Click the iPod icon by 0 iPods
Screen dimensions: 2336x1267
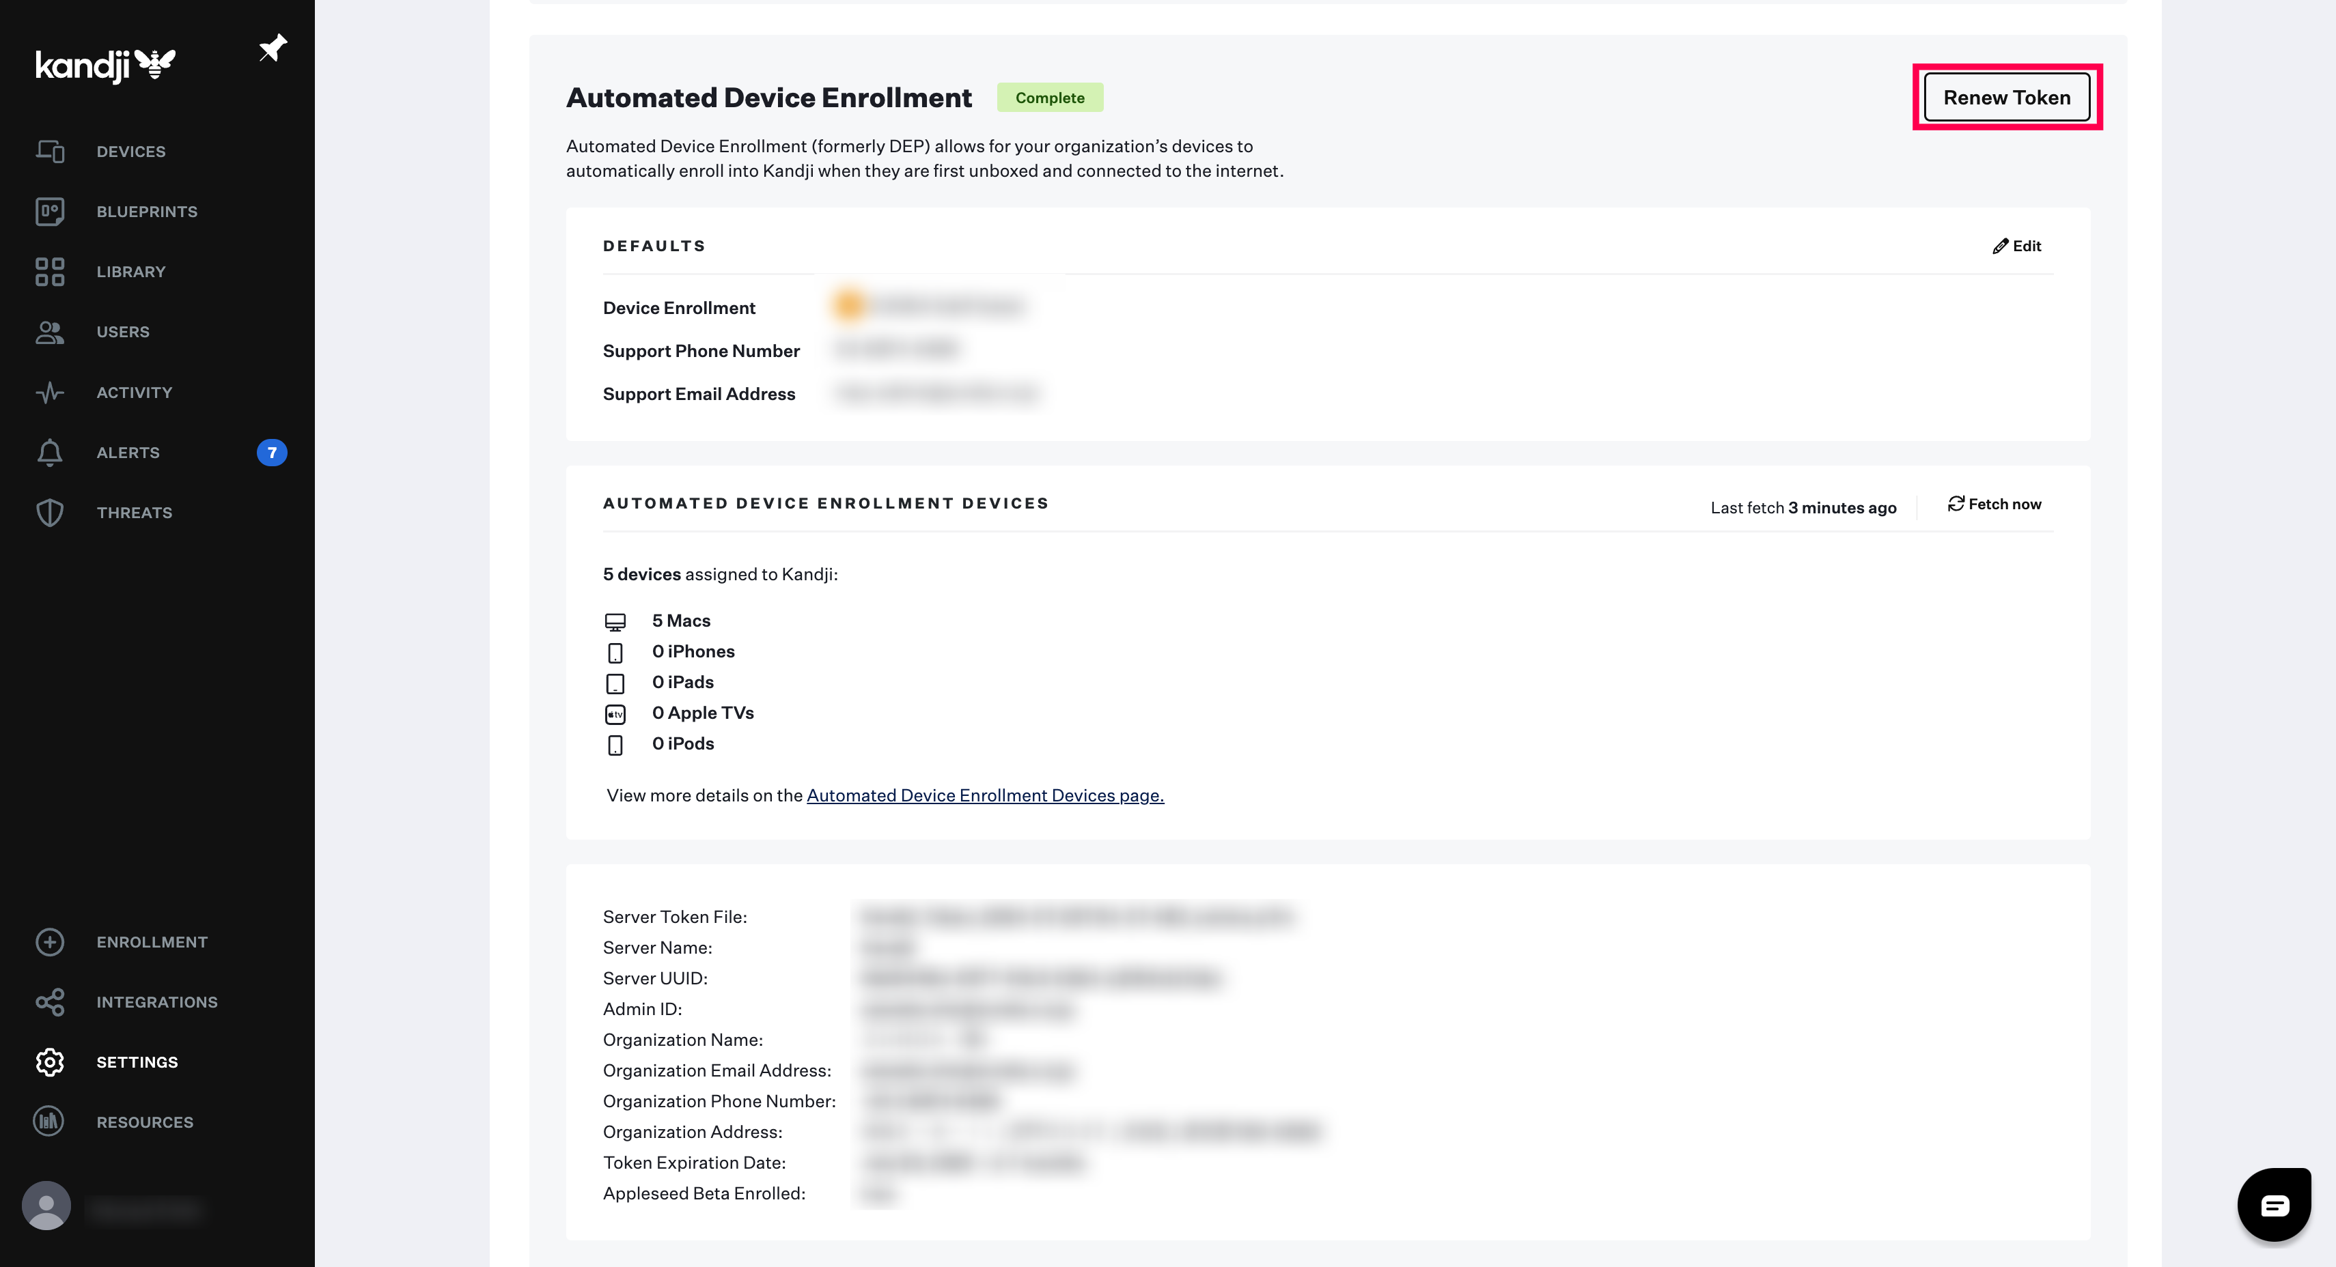click(615, 745)
